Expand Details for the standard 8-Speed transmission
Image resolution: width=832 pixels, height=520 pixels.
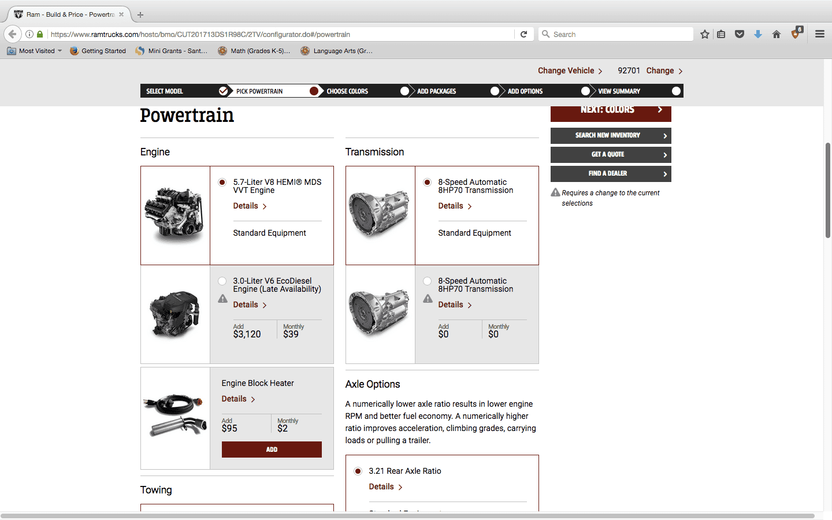click(455, 206)
